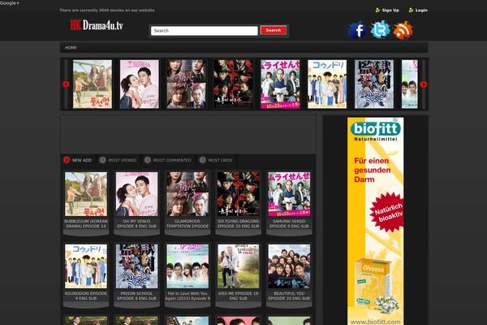Image resolution: width=487 pixels, height=325 pixels.
Task: Open the RSS feed icon
Action: pos(403,30)
